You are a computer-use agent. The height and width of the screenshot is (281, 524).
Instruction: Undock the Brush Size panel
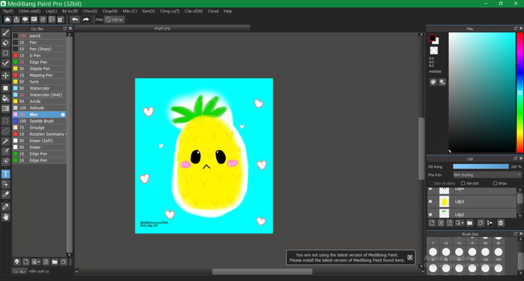coord(516,233)
